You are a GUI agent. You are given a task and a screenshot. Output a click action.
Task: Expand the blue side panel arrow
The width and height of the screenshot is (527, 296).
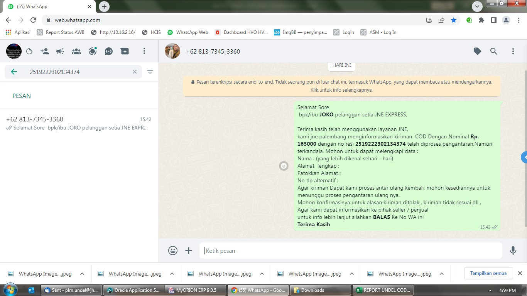(524, 157)
